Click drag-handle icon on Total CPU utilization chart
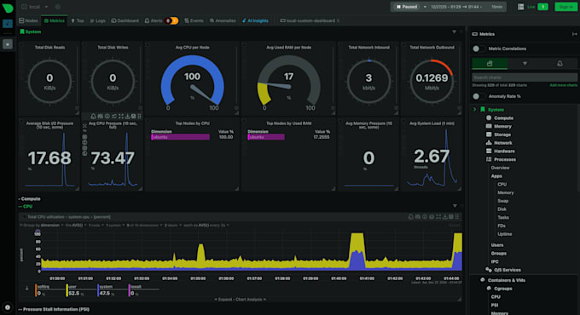 tap(457, 217)
